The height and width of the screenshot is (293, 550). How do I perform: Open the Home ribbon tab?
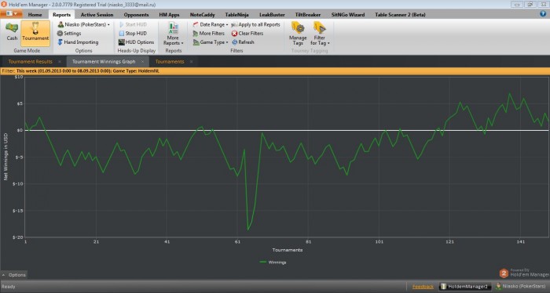35,15
